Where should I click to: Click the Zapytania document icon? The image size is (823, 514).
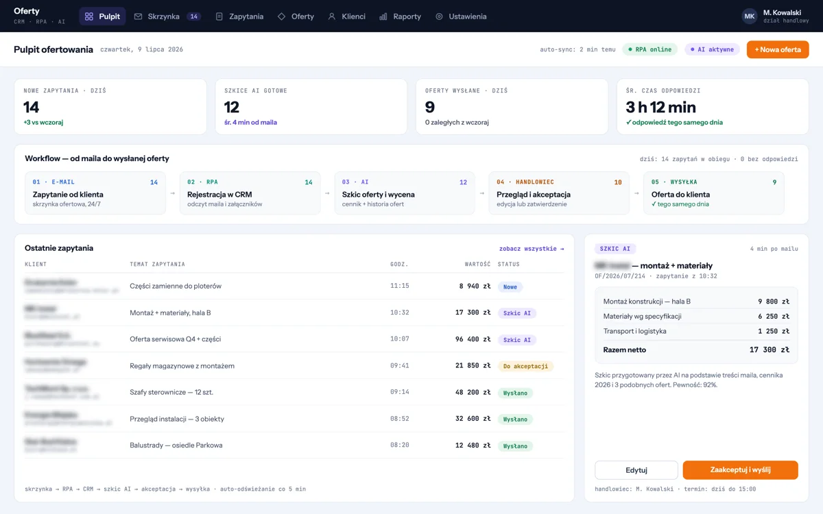[x=219, y=16]
